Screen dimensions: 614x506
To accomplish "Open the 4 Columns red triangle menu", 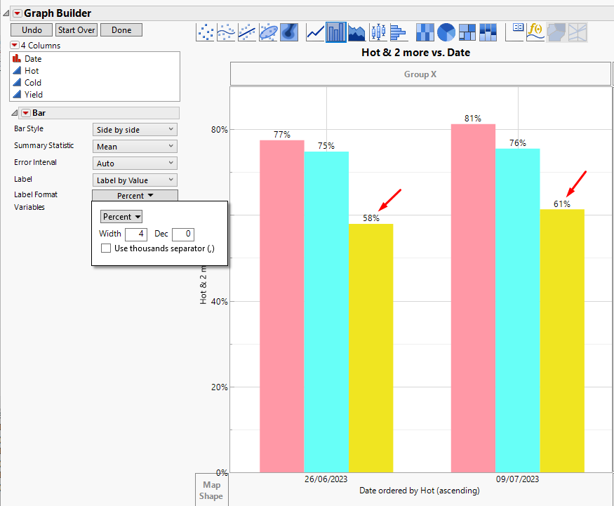I will click(15, 45).
